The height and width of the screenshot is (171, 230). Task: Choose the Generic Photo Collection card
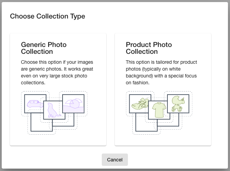[58, 89]
